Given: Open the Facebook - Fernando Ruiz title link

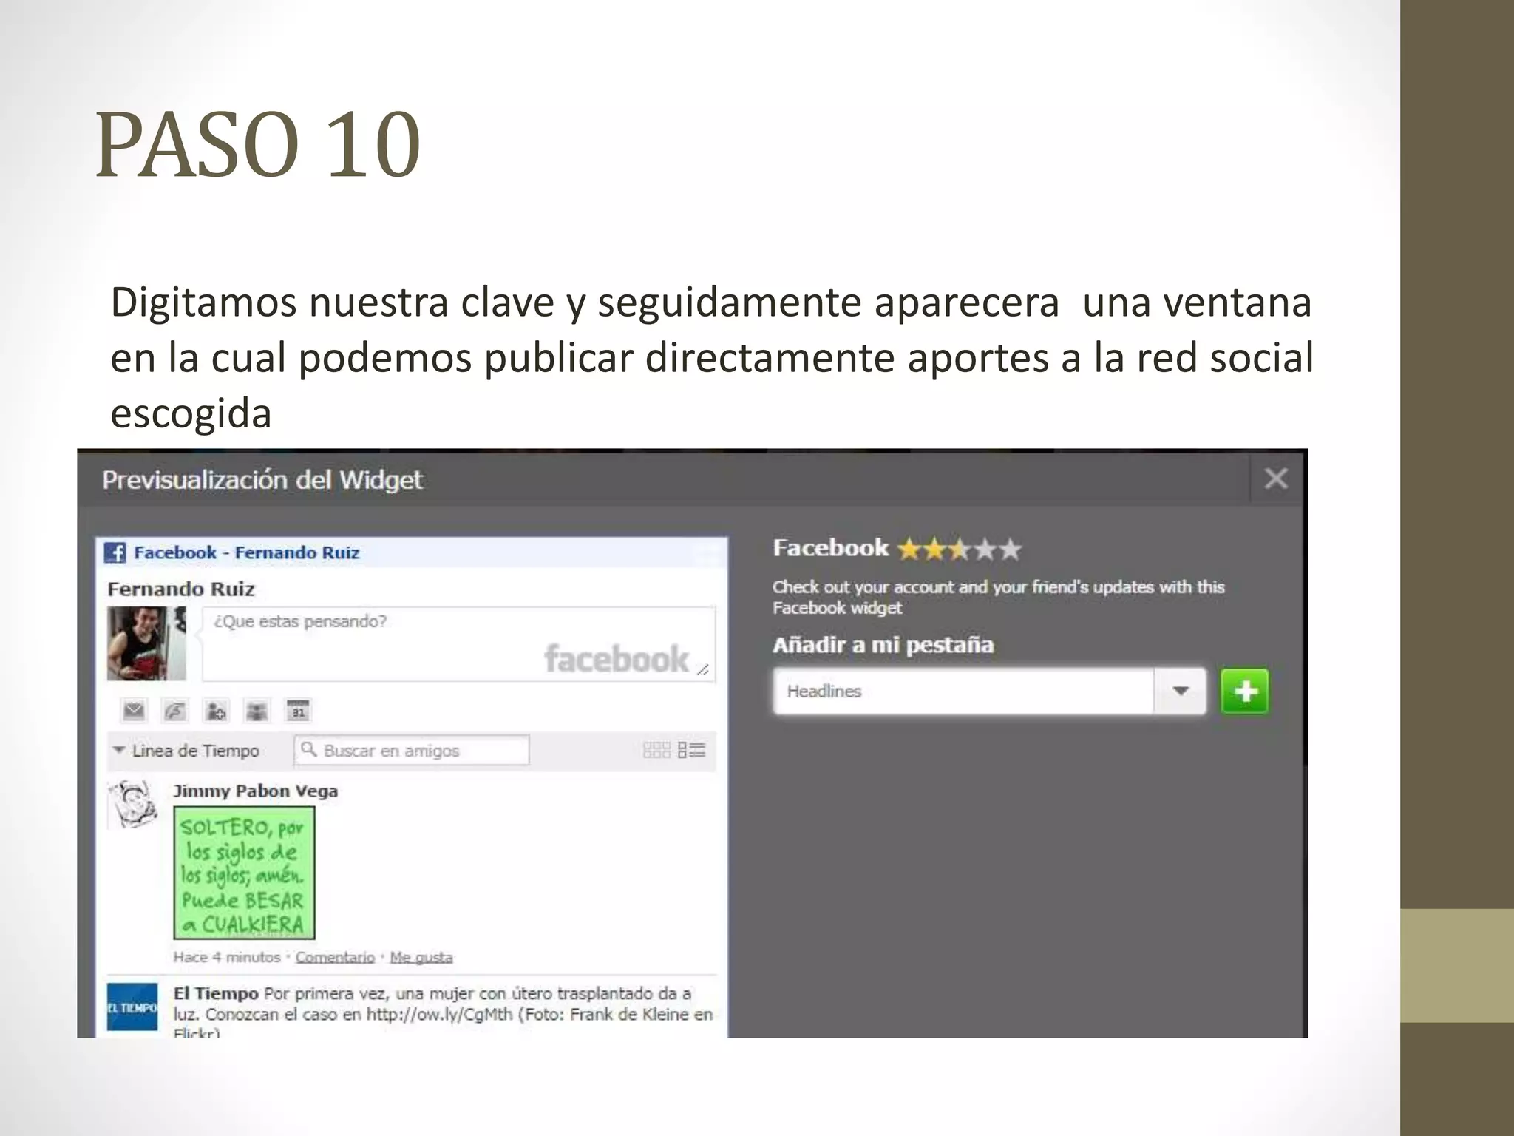Looking at the screenshot, I should pyautogui.click(x=247, y=552).
